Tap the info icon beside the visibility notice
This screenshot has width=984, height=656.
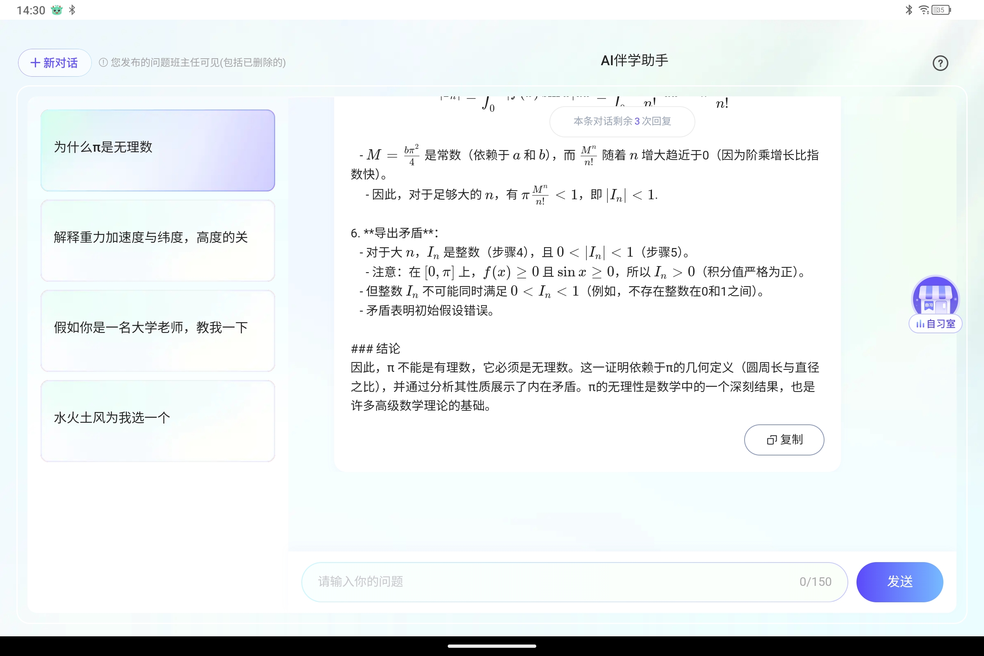click(103, 63)
